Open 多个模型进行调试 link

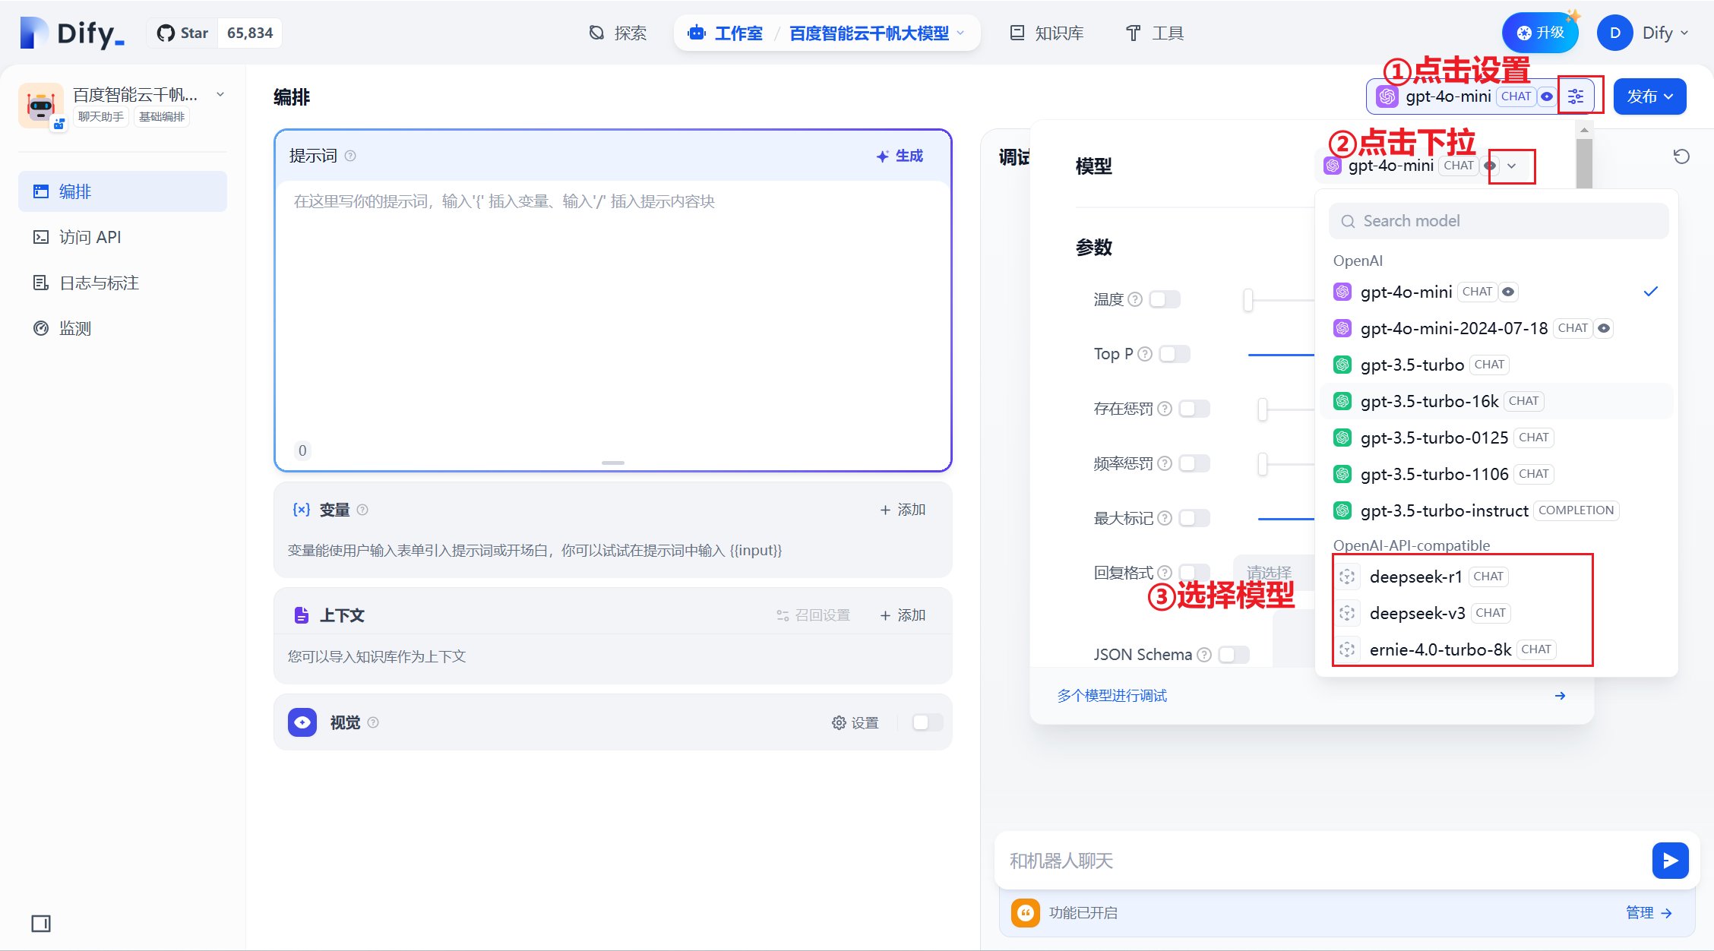(x=1112, y=696)
